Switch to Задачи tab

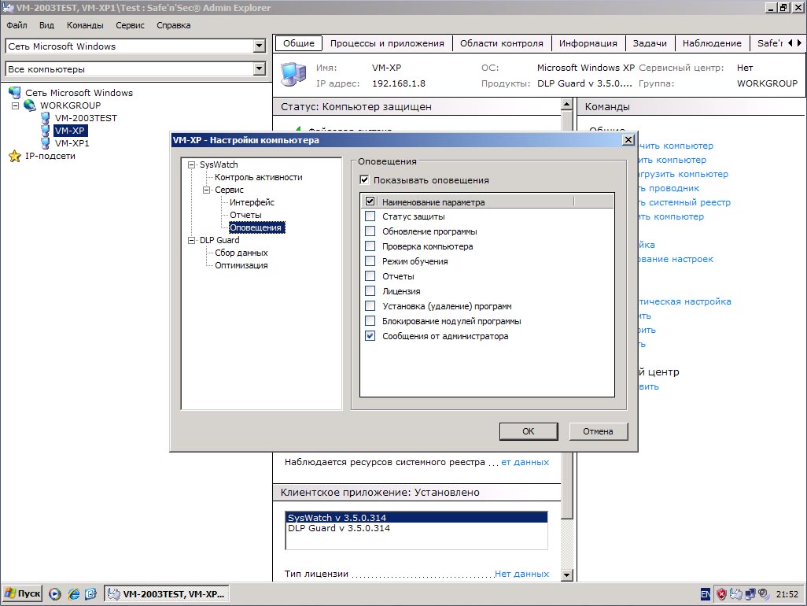coord(650,43)
